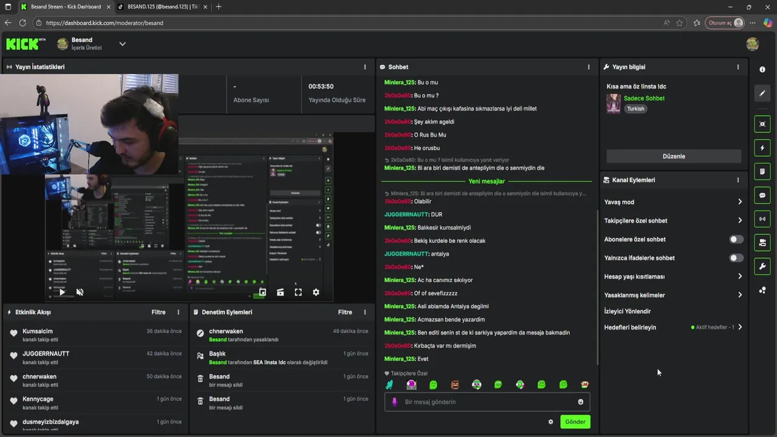The image size is (777, 437).
Task: Open the info icon in right sidebar
Action: point(762,70)
